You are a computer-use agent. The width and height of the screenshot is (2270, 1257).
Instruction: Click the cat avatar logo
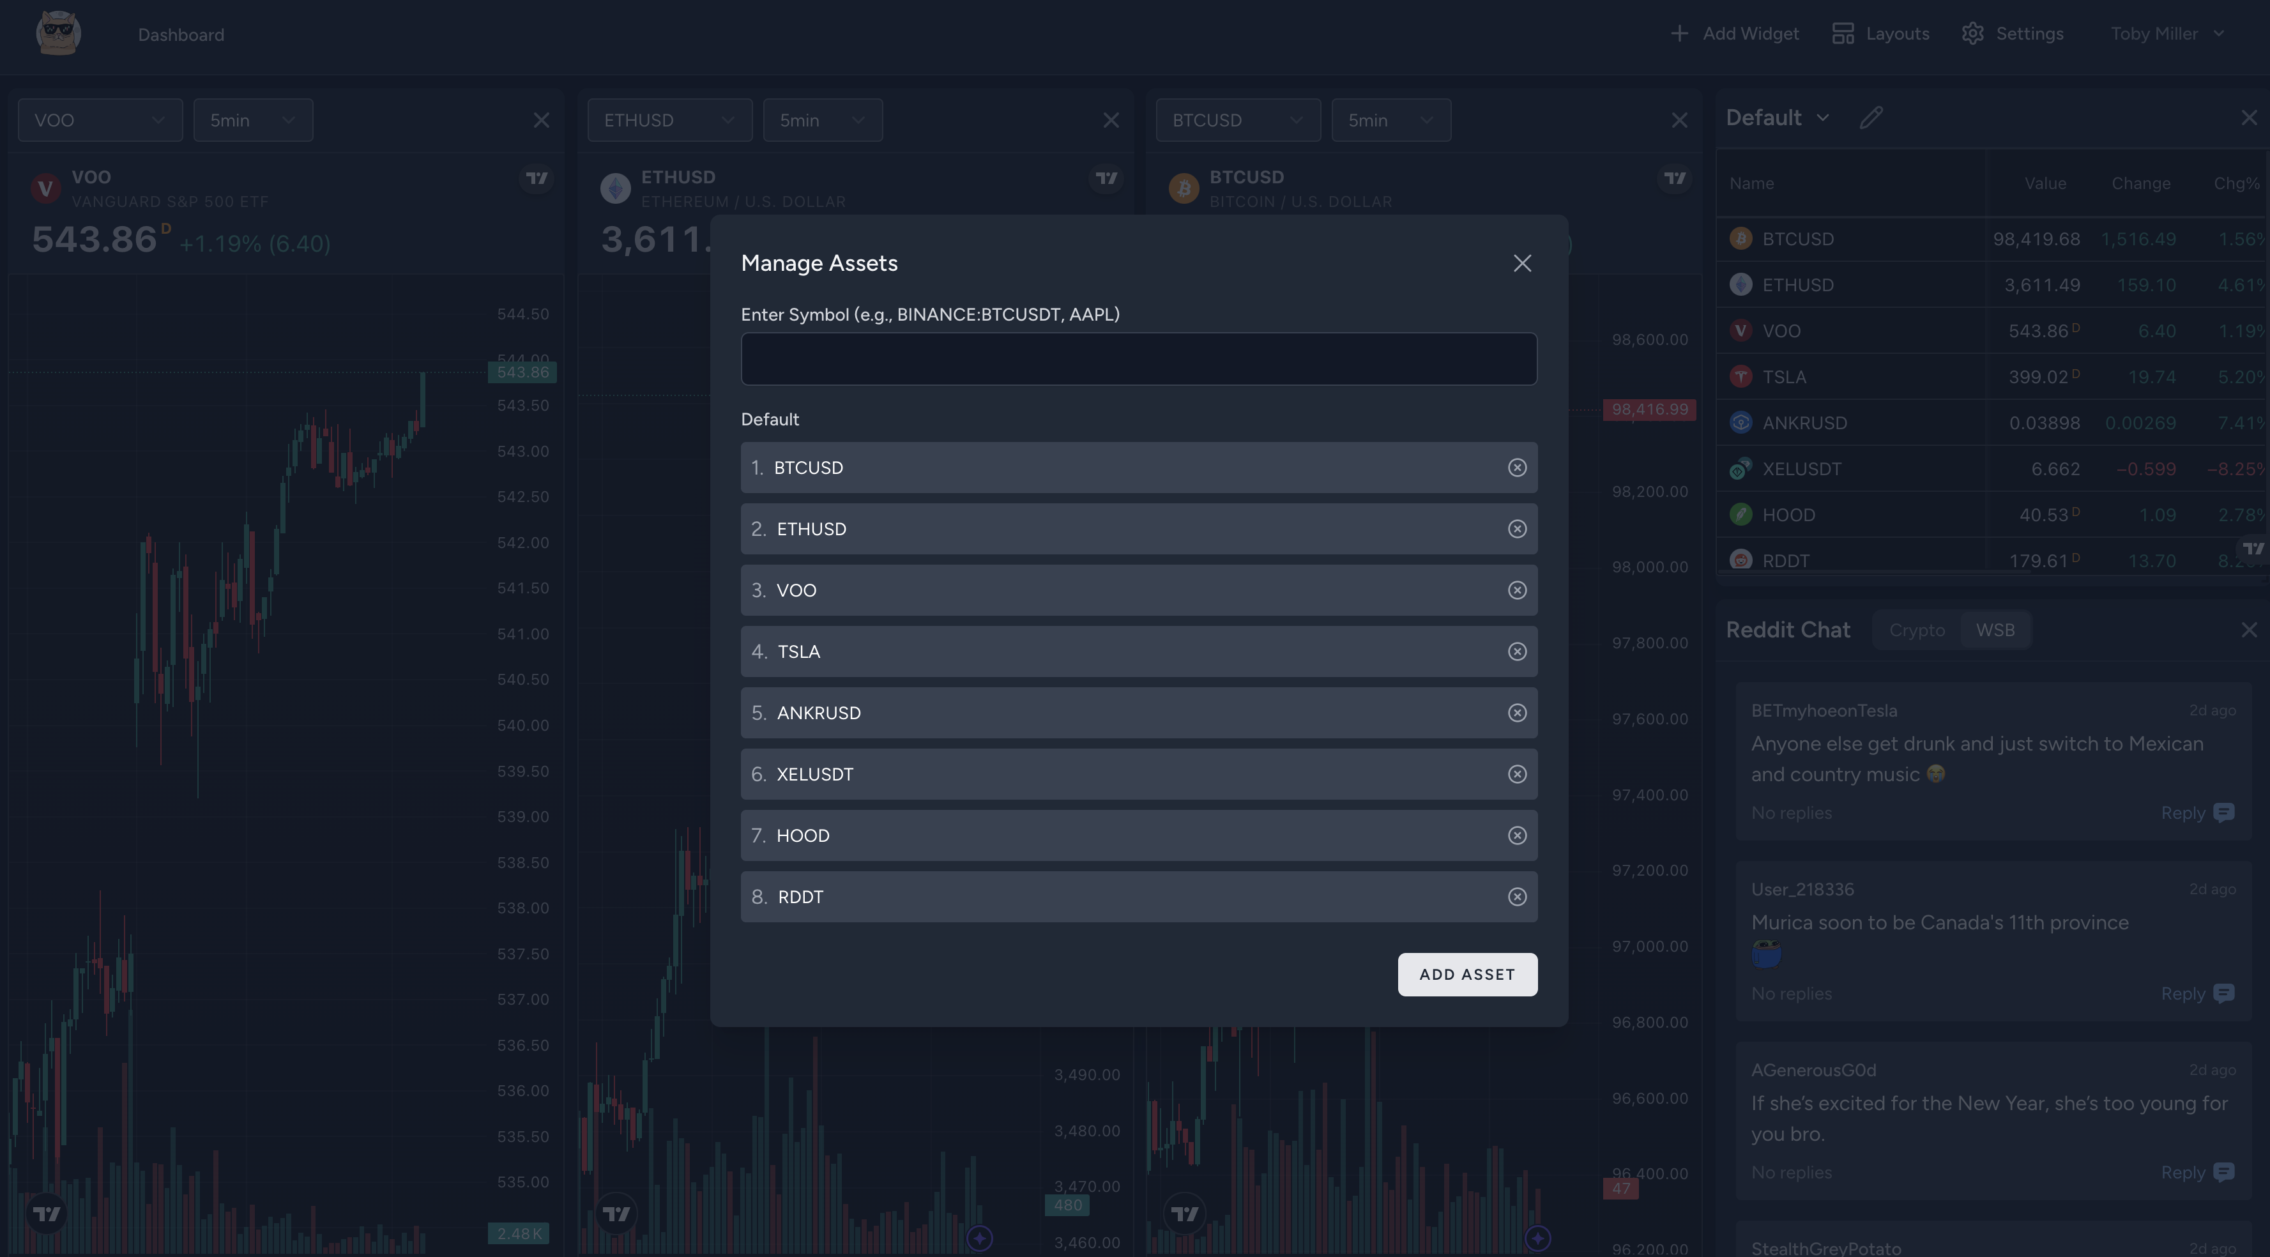pyautogui.click(x=58, y=33)
